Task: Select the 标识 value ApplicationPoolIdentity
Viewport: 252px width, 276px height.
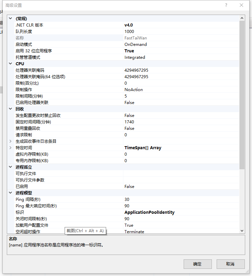Action: point(150,212)
